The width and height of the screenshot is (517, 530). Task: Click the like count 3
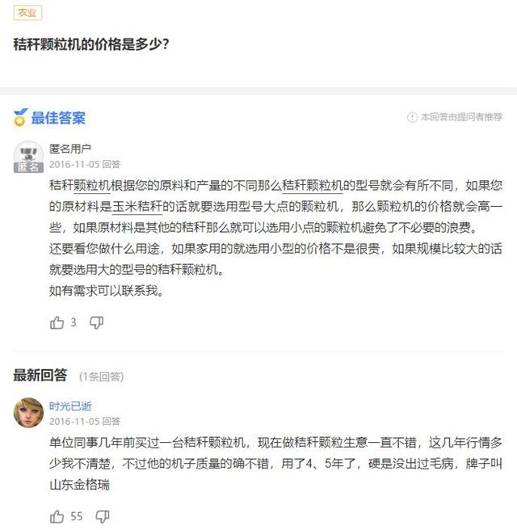click(74, 322)
